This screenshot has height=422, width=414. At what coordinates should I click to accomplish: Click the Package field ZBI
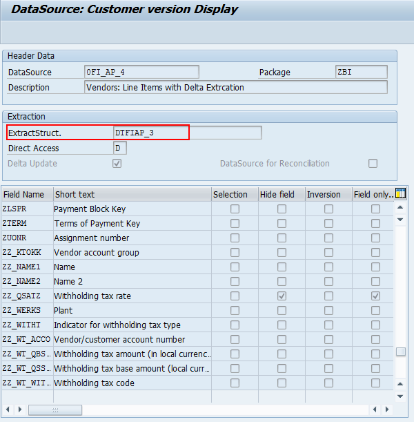pyautogui.click(x=362, y=72)
